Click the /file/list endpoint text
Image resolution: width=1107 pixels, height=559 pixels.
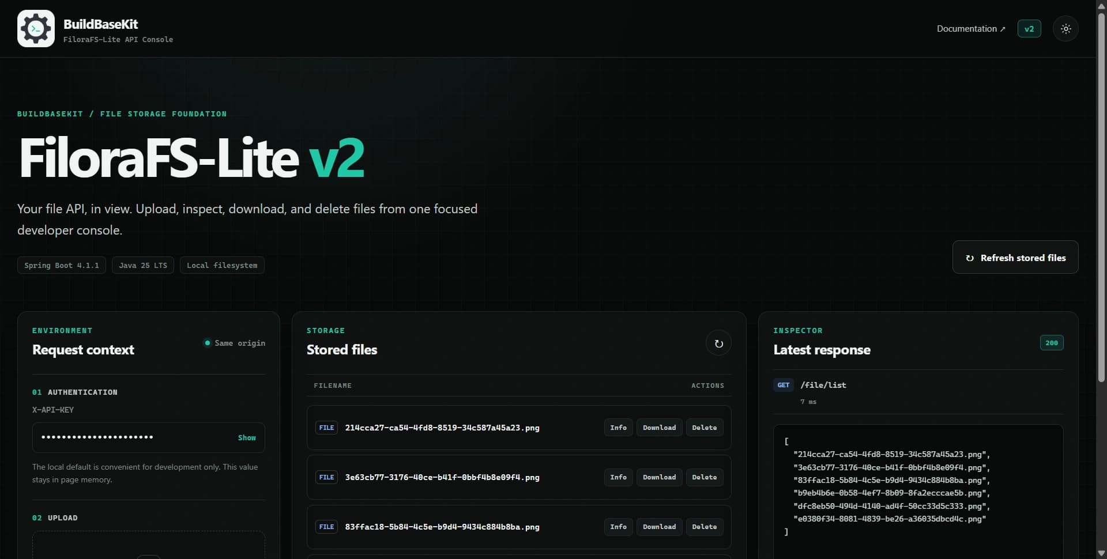(823, 385)
